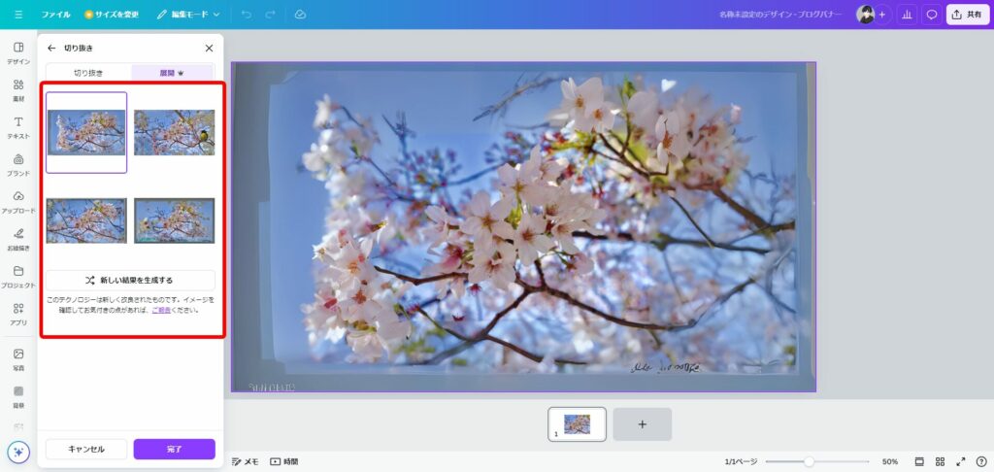Select the bottom-left expansion result

[x=86, y=220]
